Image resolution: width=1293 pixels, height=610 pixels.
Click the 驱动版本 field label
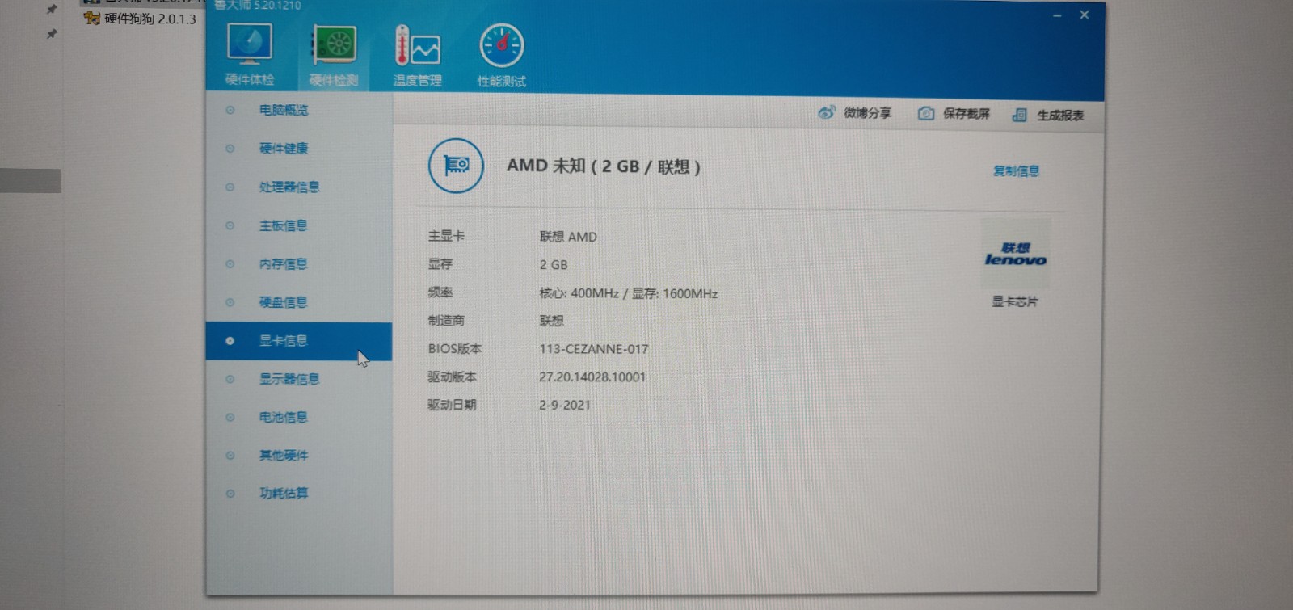pos(452,377)
